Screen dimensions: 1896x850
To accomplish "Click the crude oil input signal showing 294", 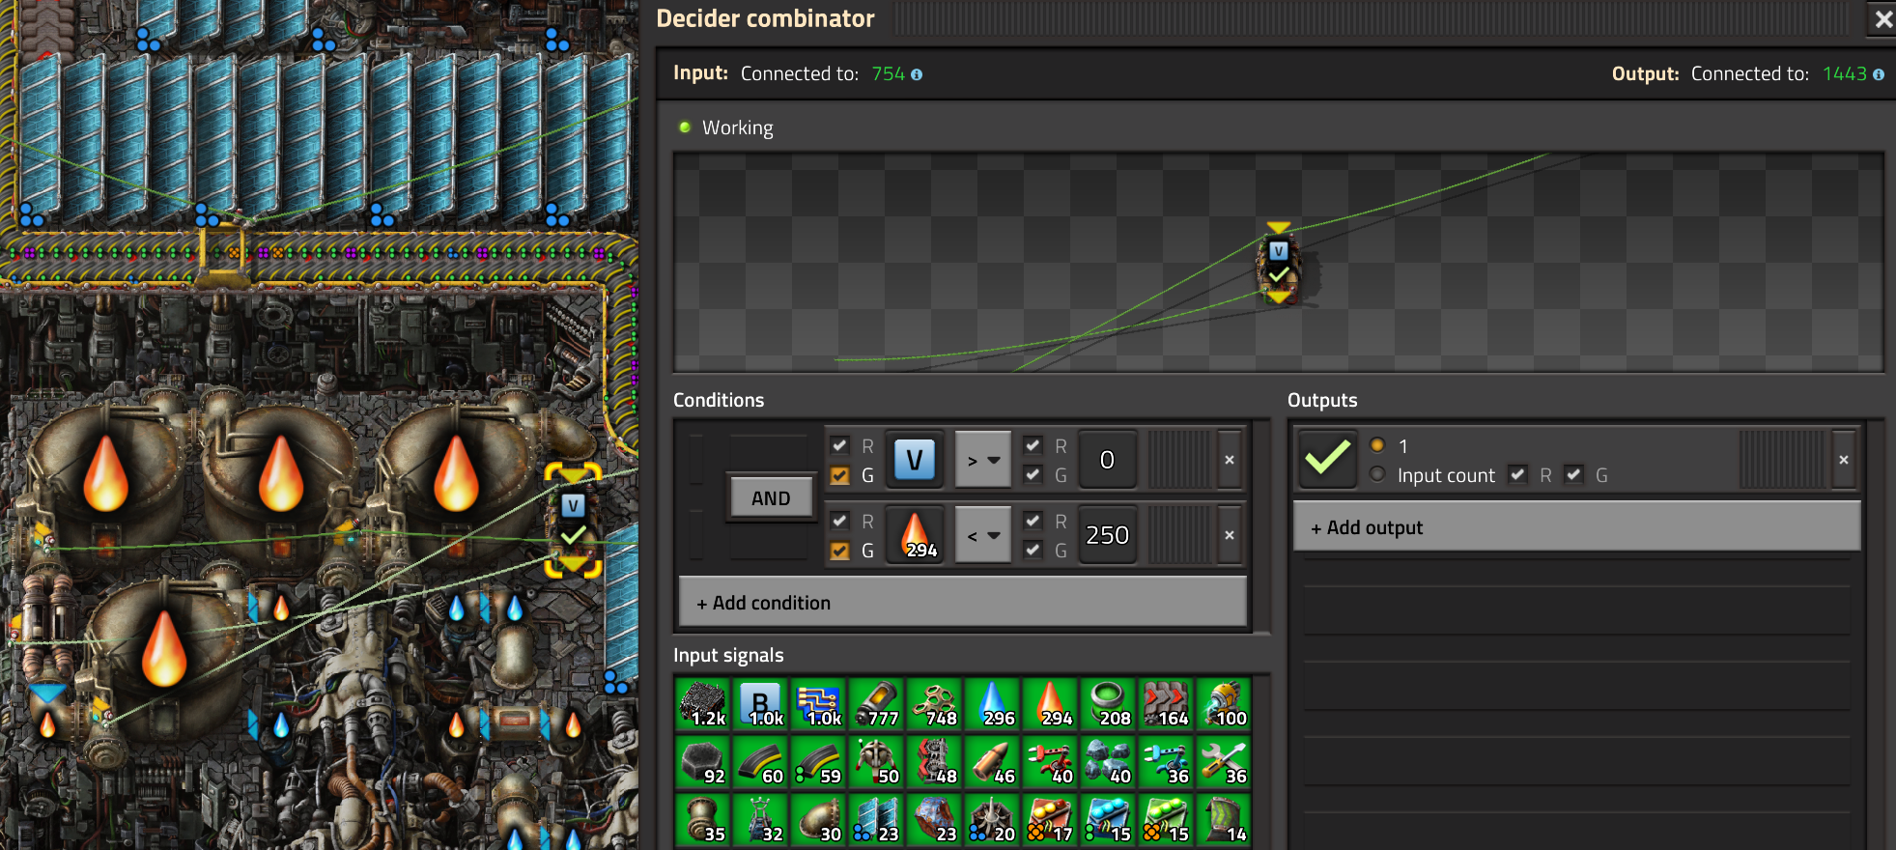I will point(1051,704).
